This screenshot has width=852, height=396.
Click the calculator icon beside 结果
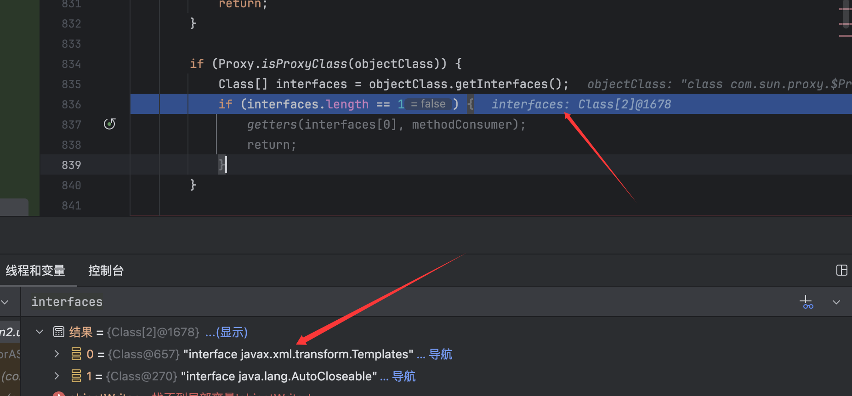[59, 332]
